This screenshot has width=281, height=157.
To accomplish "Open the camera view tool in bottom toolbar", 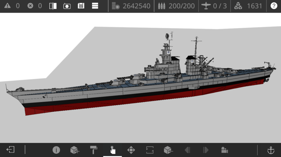I will click(224, 150).
